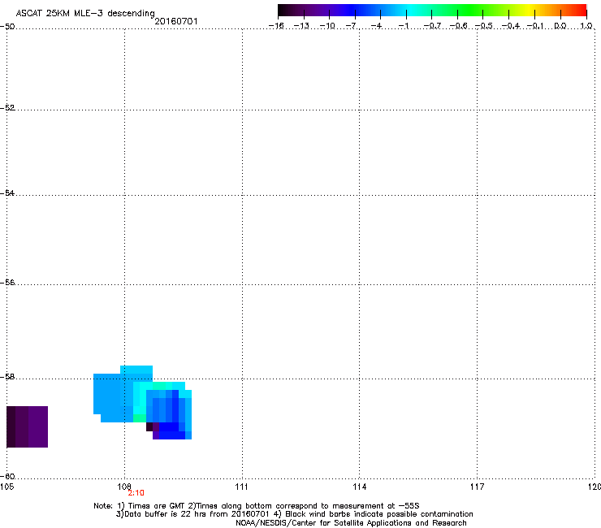Select the color bar tick label '-16'

(x=276, y=26)
